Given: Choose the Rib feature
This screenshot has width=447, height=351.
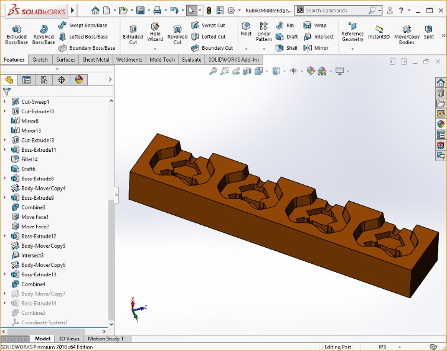Looking at the screenshot, I should (x=285, y=26).
